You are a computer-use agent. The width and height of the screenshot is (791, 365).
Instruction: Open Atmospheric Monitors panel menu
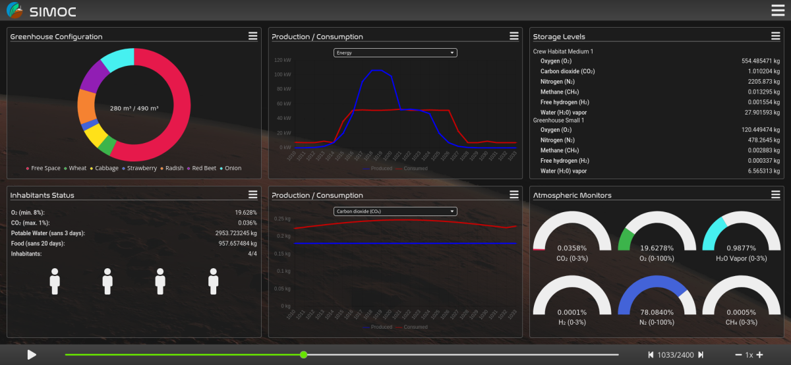click(776, 194)
